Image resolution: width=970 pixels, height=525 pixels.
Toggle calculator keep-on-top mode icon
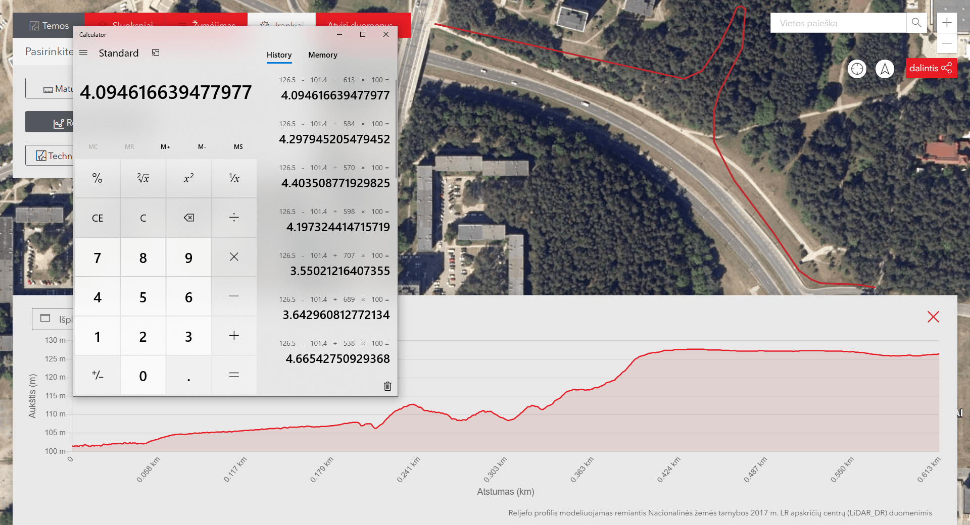(x=156, y=53)
